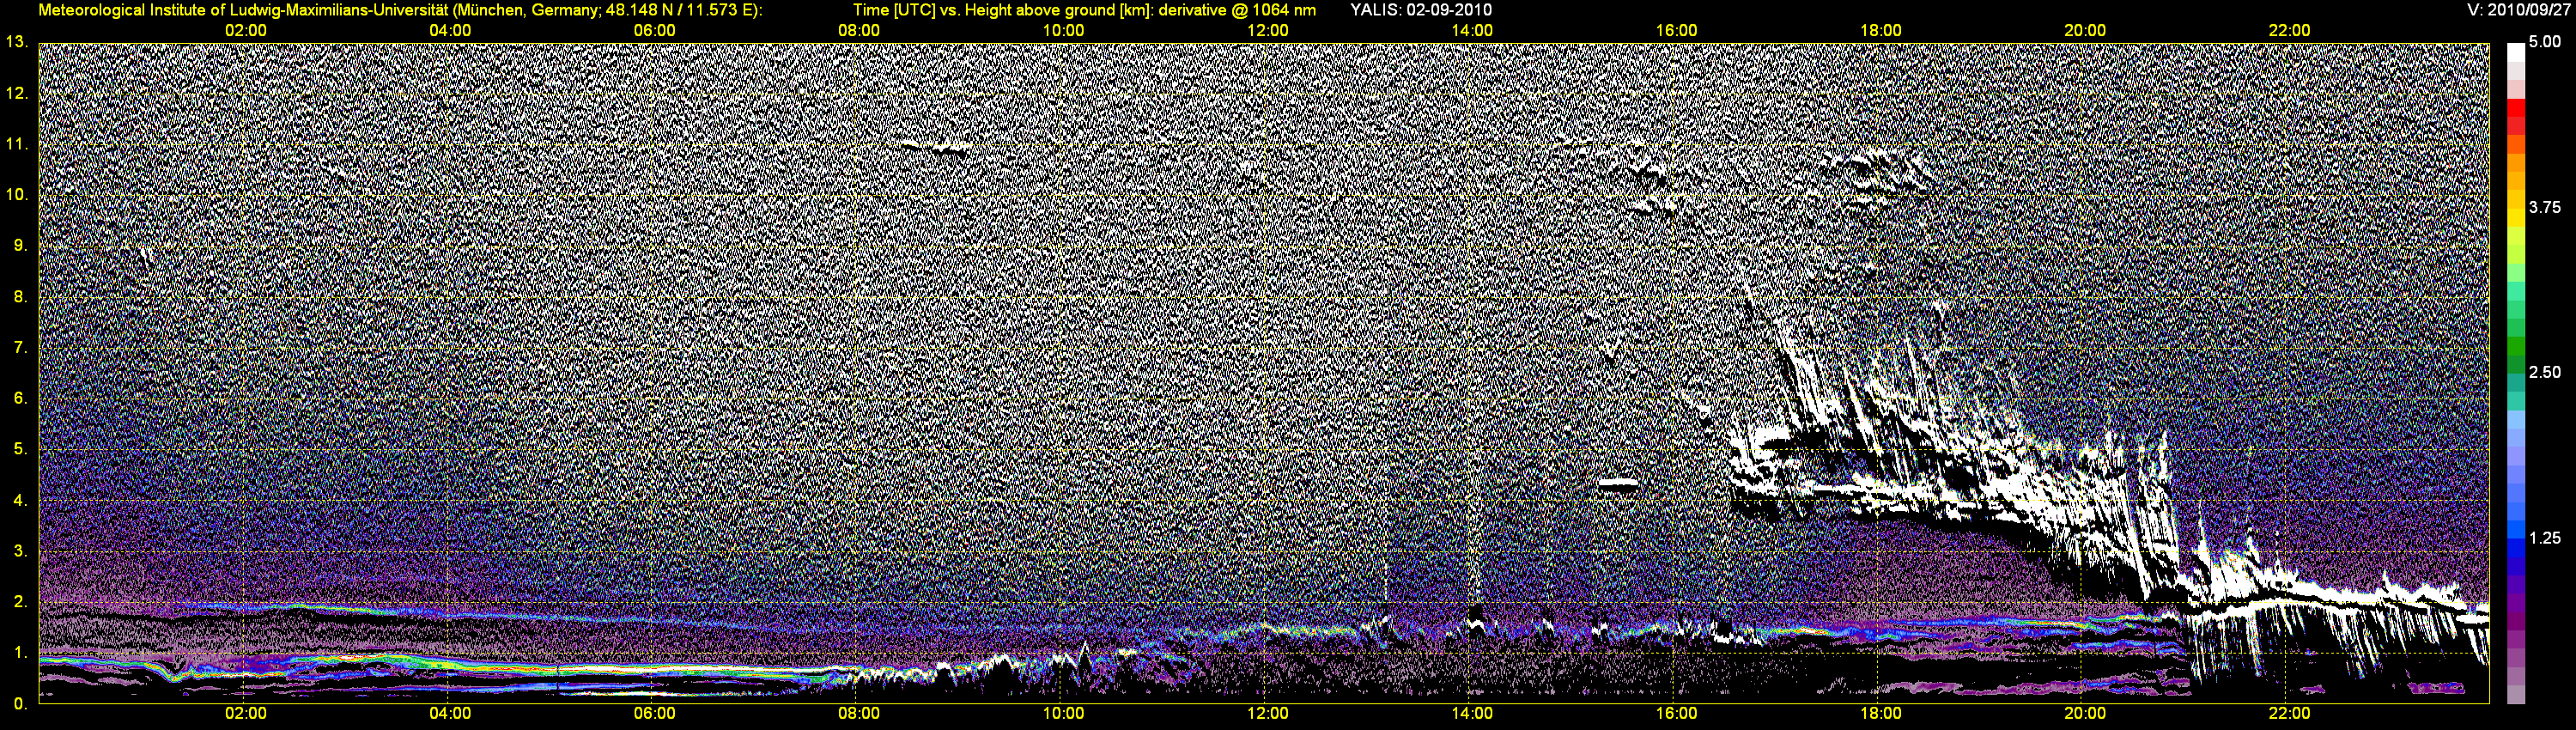Click the 04:00 tick label on the lower time axis
The height and width of the screenshot is (730, 2576).
(x=450, y=713)
